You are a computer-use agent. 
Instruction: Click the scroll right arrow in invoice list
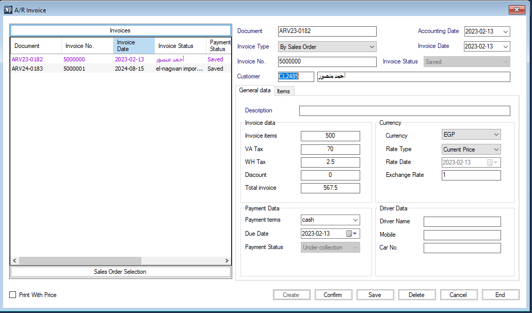227,260
